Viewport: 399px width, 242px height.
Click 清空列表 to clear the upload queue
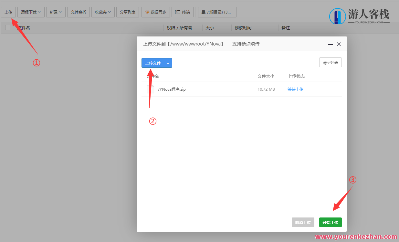pos(330,62)
